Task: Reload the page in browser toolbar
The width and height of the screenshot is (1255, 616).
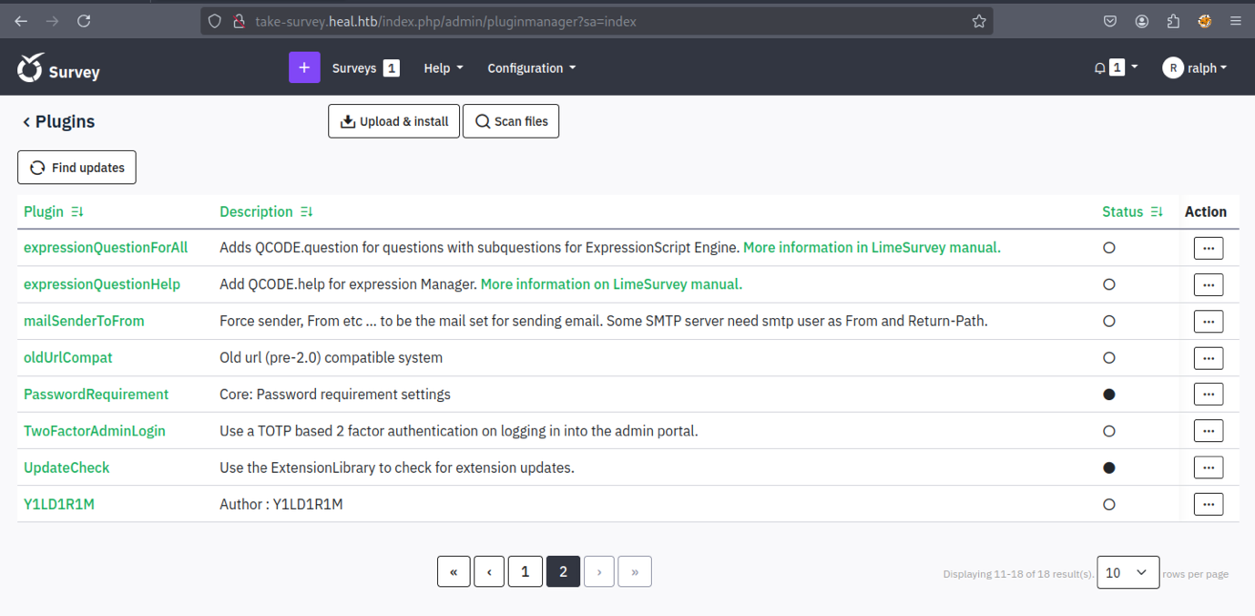Action: click(x=84, y=21)
